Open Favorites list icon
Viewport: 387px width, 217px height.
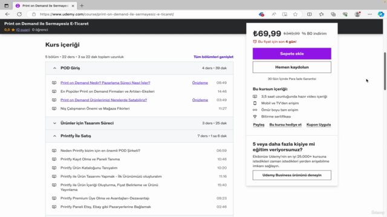[x=321, y=14]
